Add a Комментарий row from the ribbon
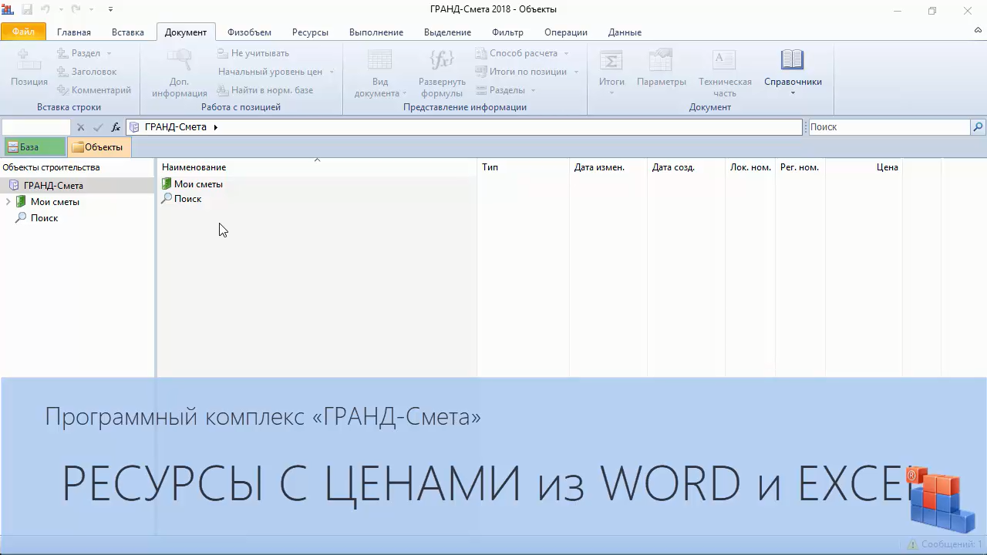This screenshot has width=987, height=555. [94, 90]
